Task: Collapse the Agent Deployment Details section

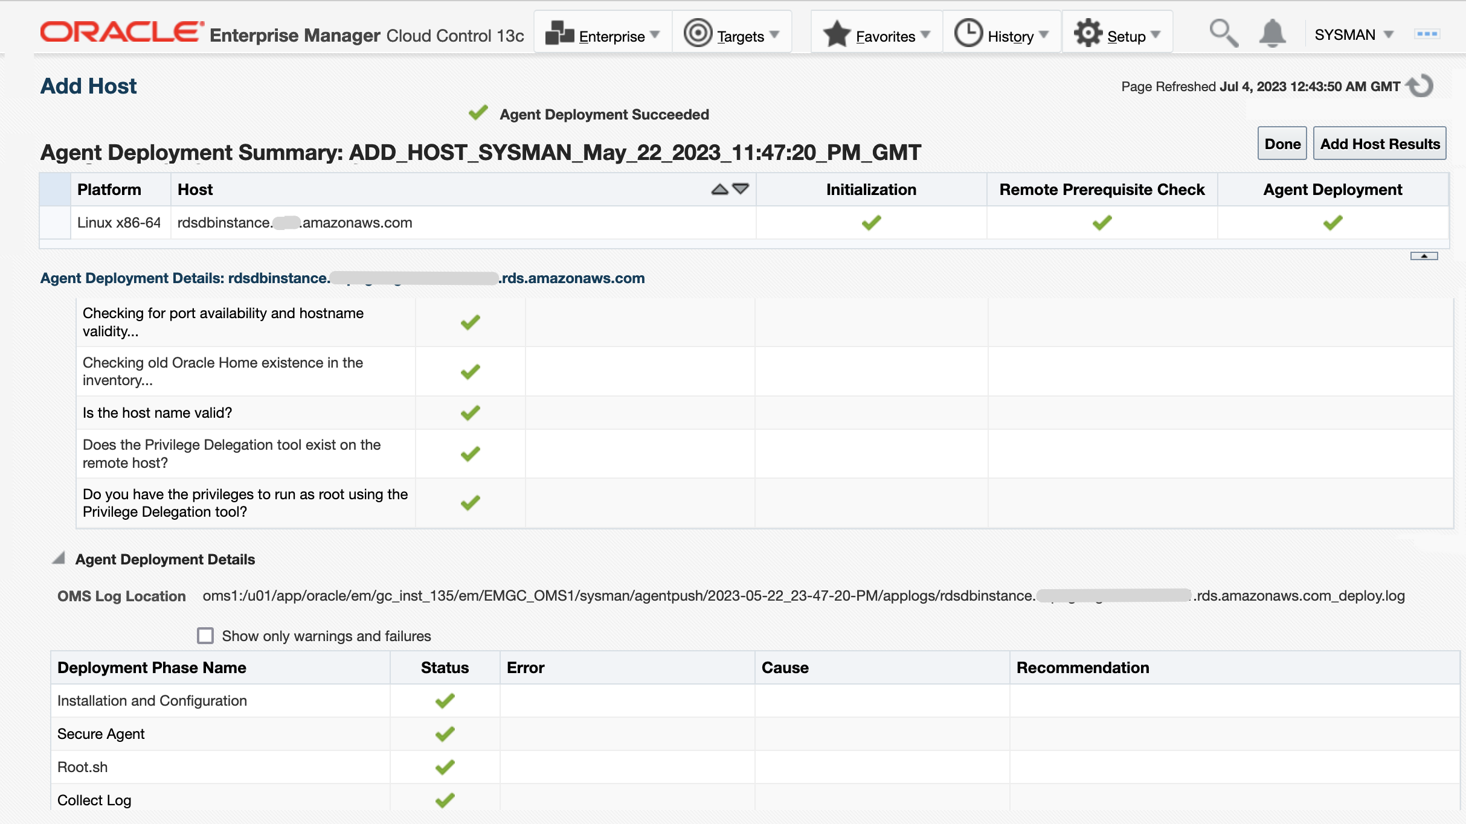Action: (59, 559)
